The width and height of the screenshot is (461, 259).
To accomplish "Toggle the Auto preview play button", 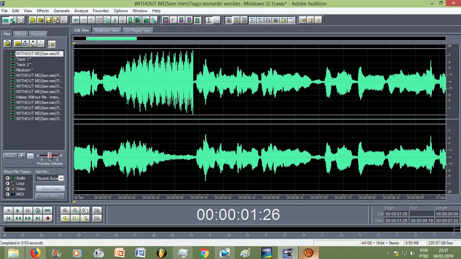I will point(10,156).
